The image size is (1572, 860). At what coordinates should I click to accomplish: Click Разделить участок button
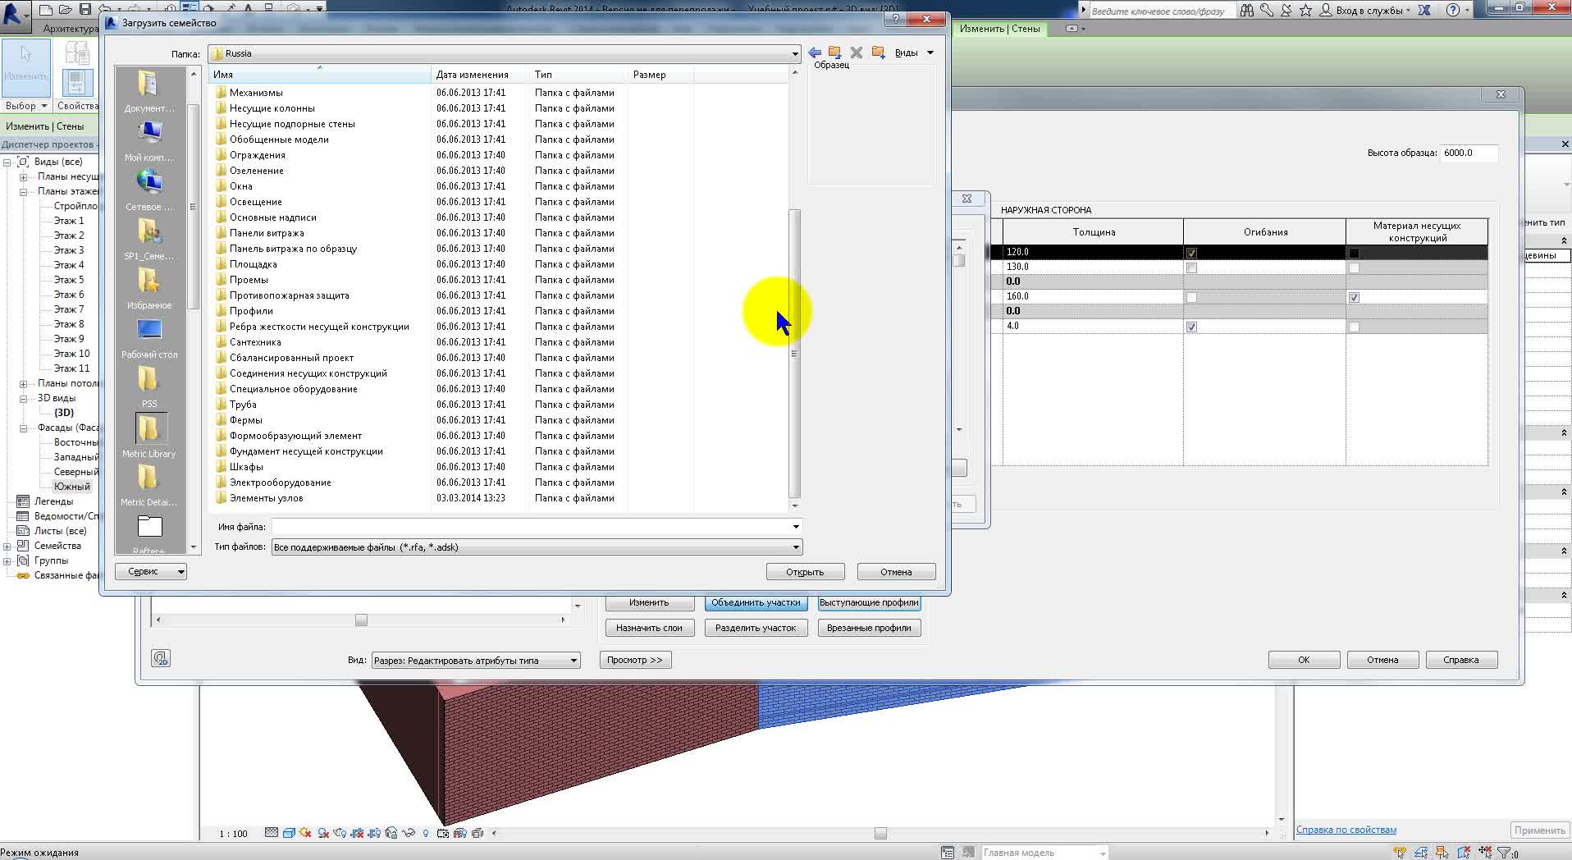[x=756, y=628]
